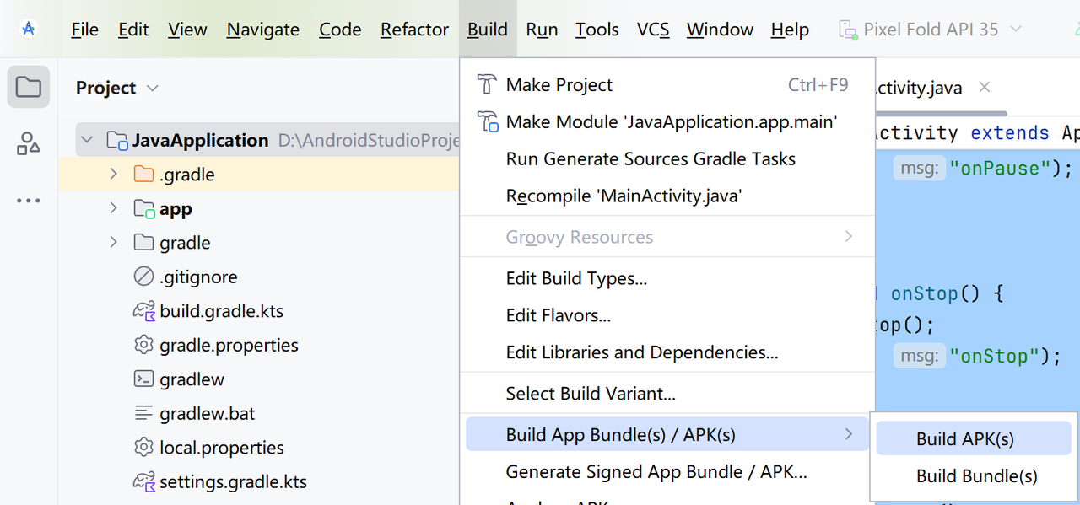
Task: Select the gradle.properties file row
Action: (259, 345)
